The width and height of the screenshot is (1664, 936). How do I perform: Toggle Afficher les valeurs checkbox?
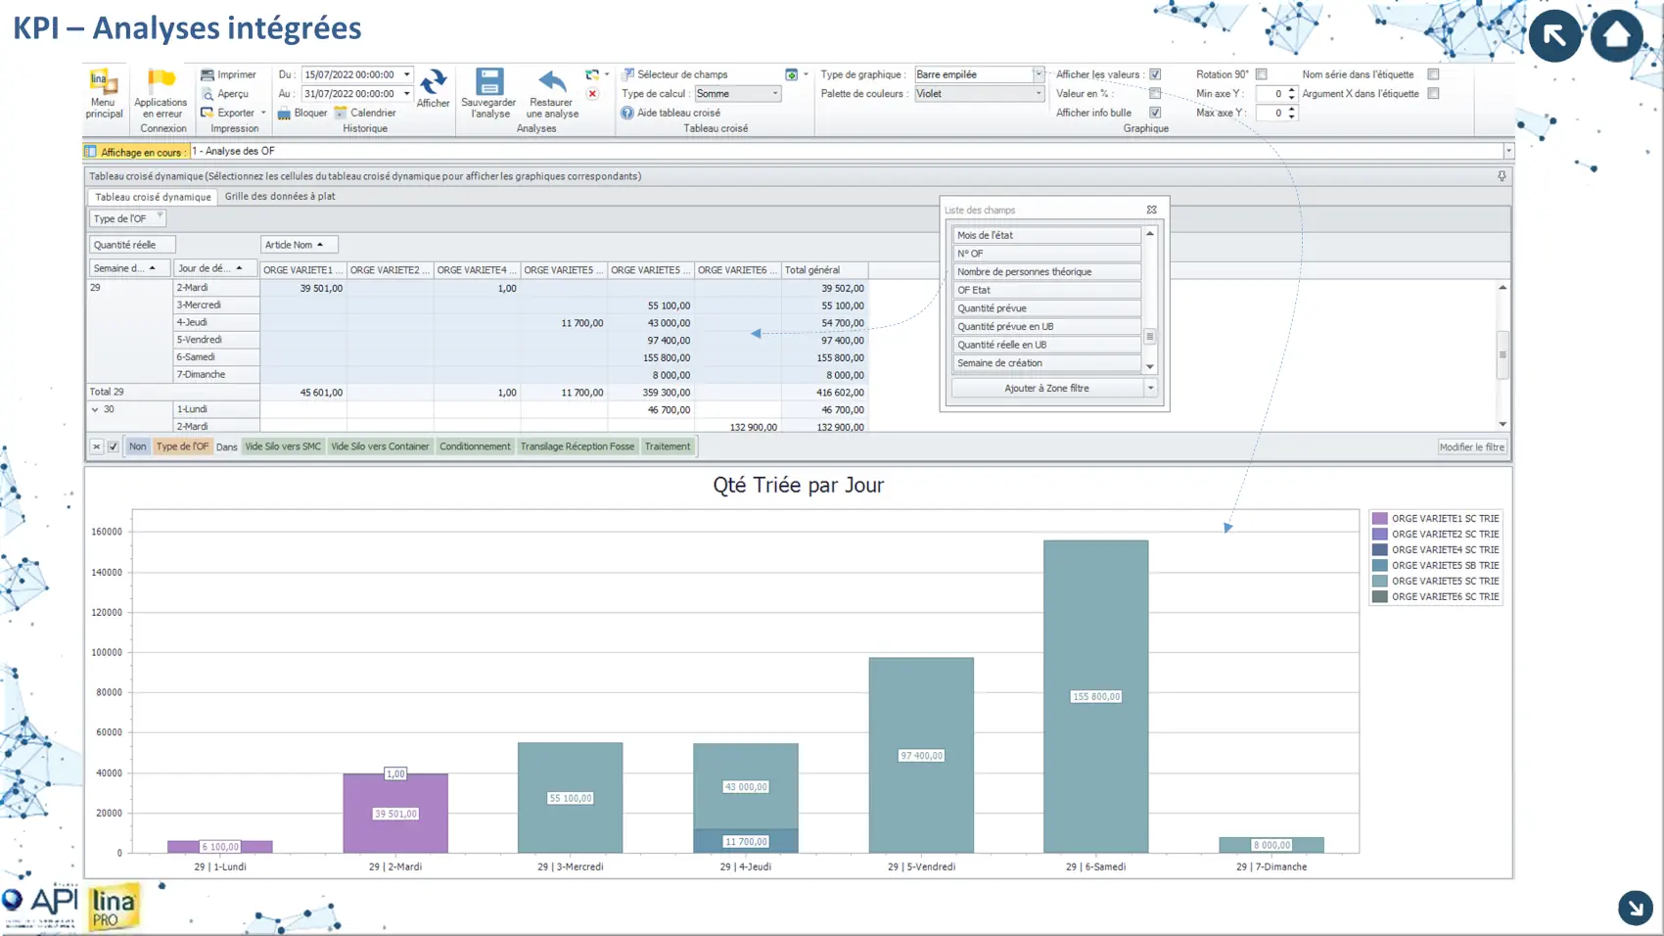click(1155, 74)
